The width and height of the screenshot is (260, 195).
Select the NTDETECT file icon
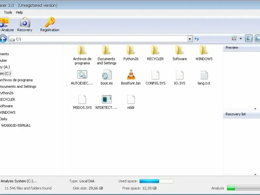coord(107,99)
